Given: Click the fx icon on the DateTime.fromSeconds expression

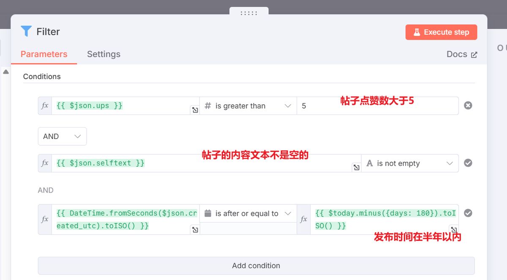Looking at the screenshot, I should click(x=44, y=219).
